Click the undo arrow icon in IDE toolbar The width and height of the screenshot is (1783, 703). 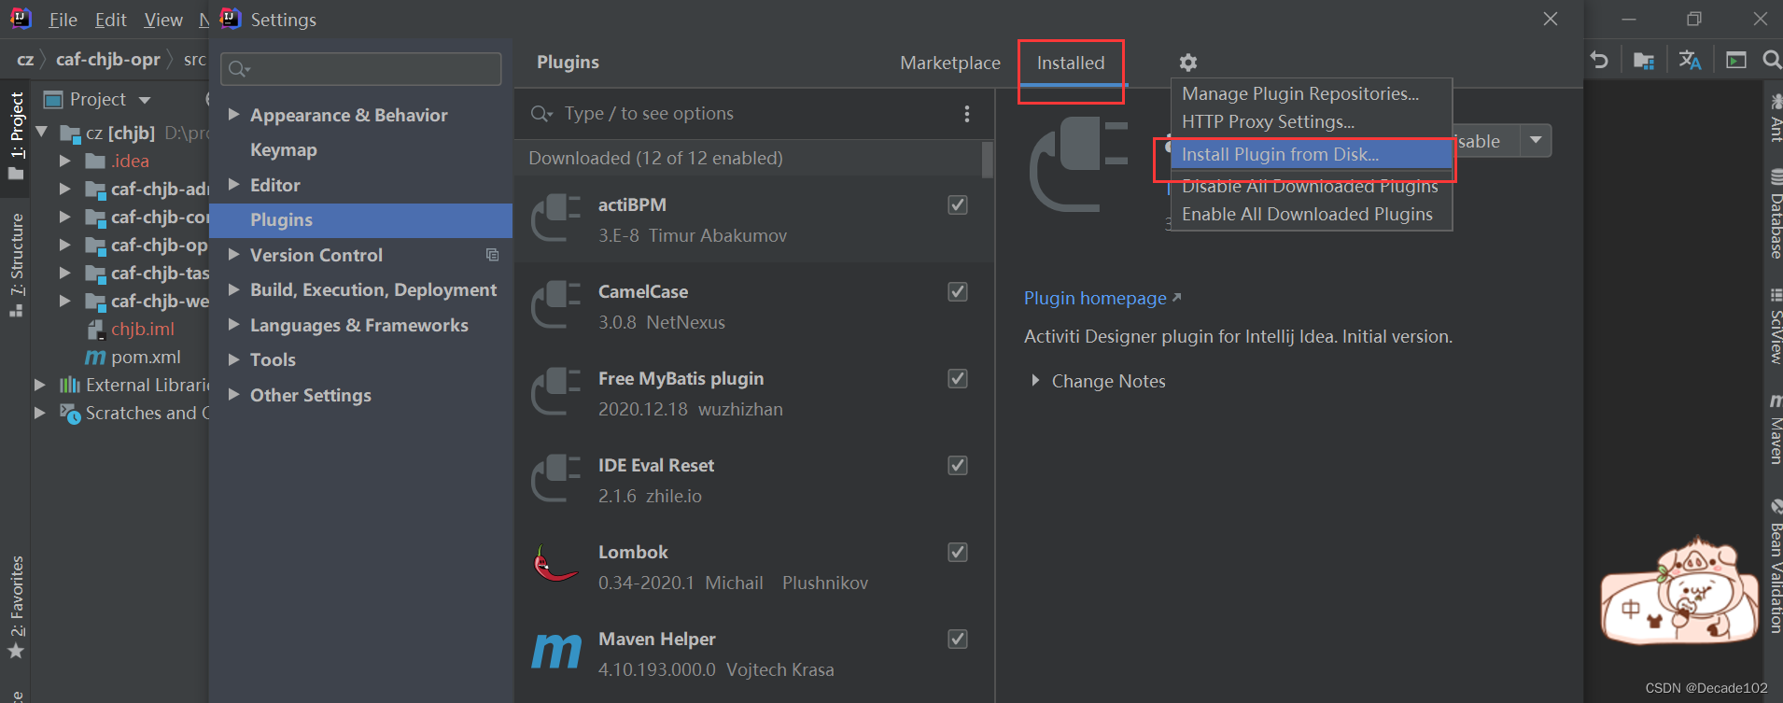click(x=1599, y=60)
